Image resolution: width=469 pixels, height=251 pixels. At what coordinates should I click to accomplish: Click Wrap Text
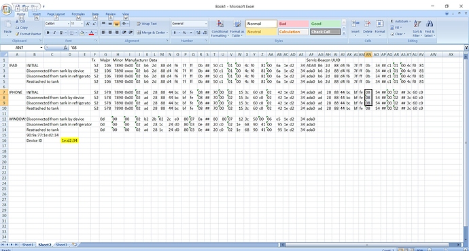pyautogui.click(x=147, y=24)
